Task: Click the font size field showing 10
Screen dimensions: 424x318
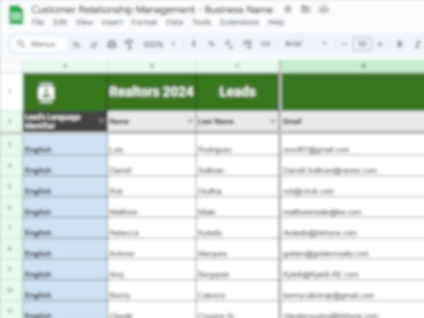Action: coord(362,44)
